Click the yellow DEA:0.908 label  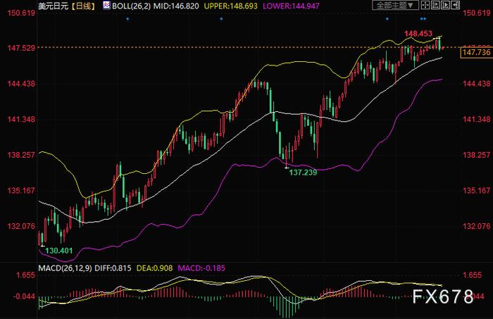click(154, 268)
